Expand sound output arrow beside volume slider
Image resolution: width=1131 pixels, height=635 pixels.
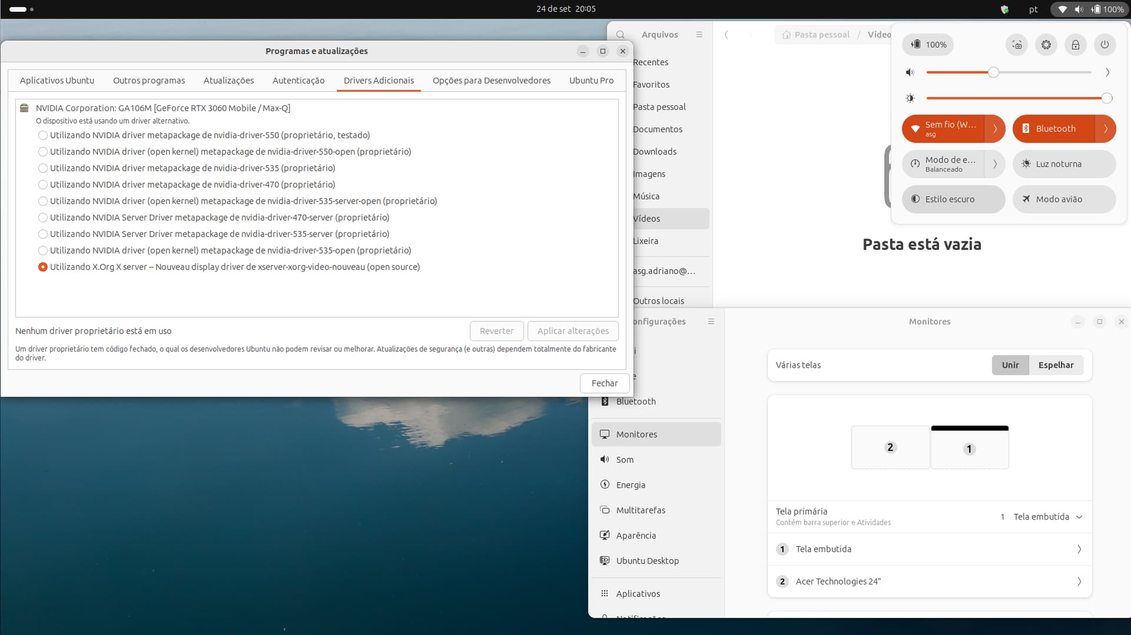click(1107, 72)
